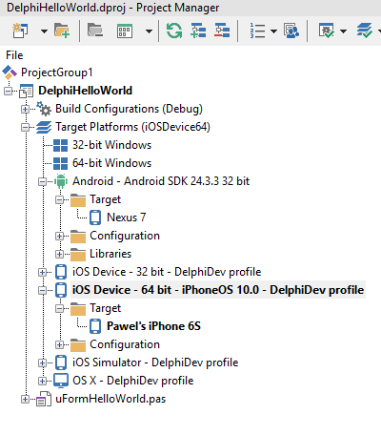Select the 64-bit Windows platform

[111, 163]
